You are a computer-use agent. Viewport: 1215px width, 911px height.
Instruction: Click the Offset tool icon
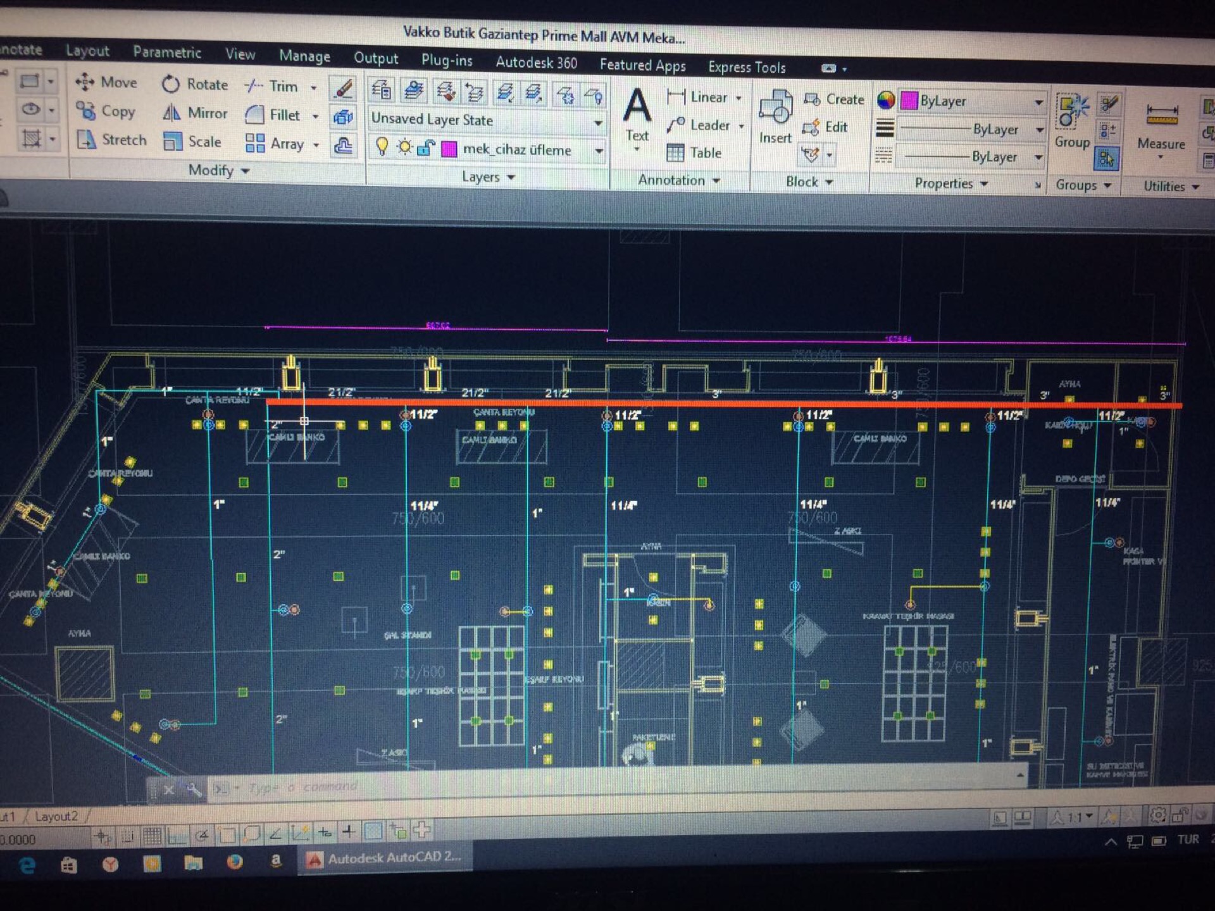tap(343, 146)
